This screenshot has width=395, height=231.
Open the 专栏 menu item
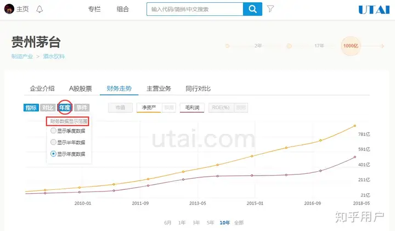tap(94, 9)
